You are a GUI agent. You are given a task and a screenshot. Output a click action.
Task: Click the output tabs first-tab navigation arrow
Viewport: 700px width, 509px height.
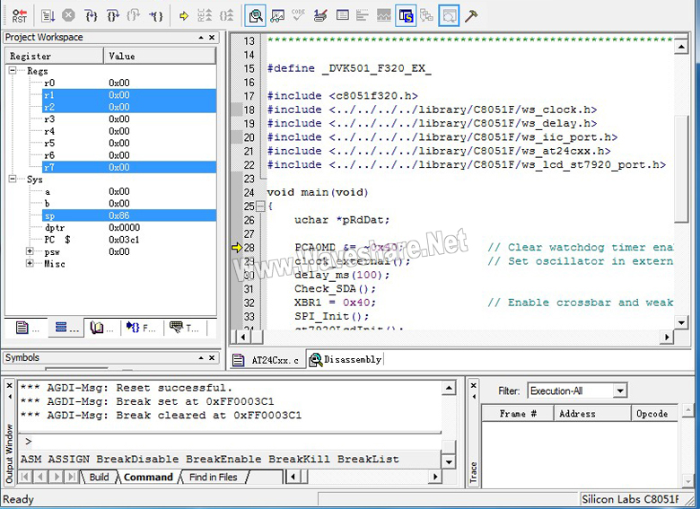click(25, 477)
